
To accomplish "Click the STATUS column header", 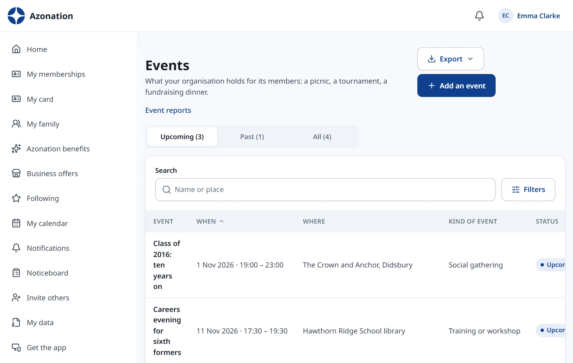I will point(547,222).
